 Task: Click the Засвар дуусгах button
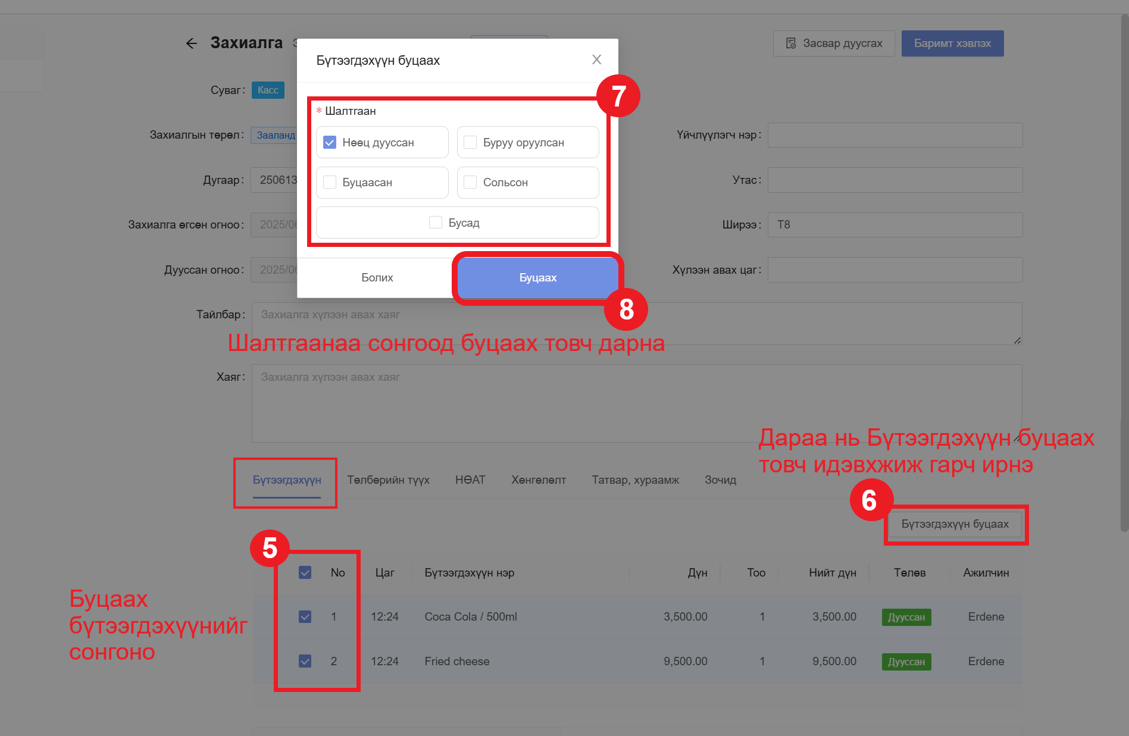click(833, 43)
